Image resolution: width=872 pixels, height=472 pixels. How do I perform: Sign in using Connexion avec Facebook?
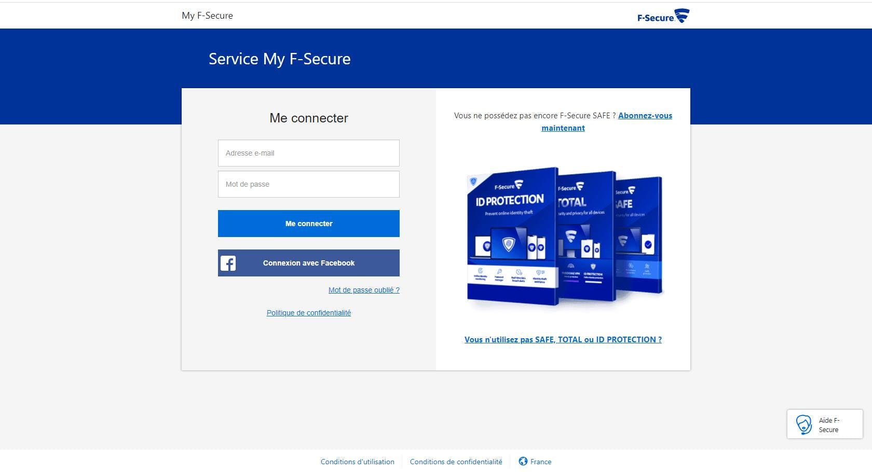point(309,263)
